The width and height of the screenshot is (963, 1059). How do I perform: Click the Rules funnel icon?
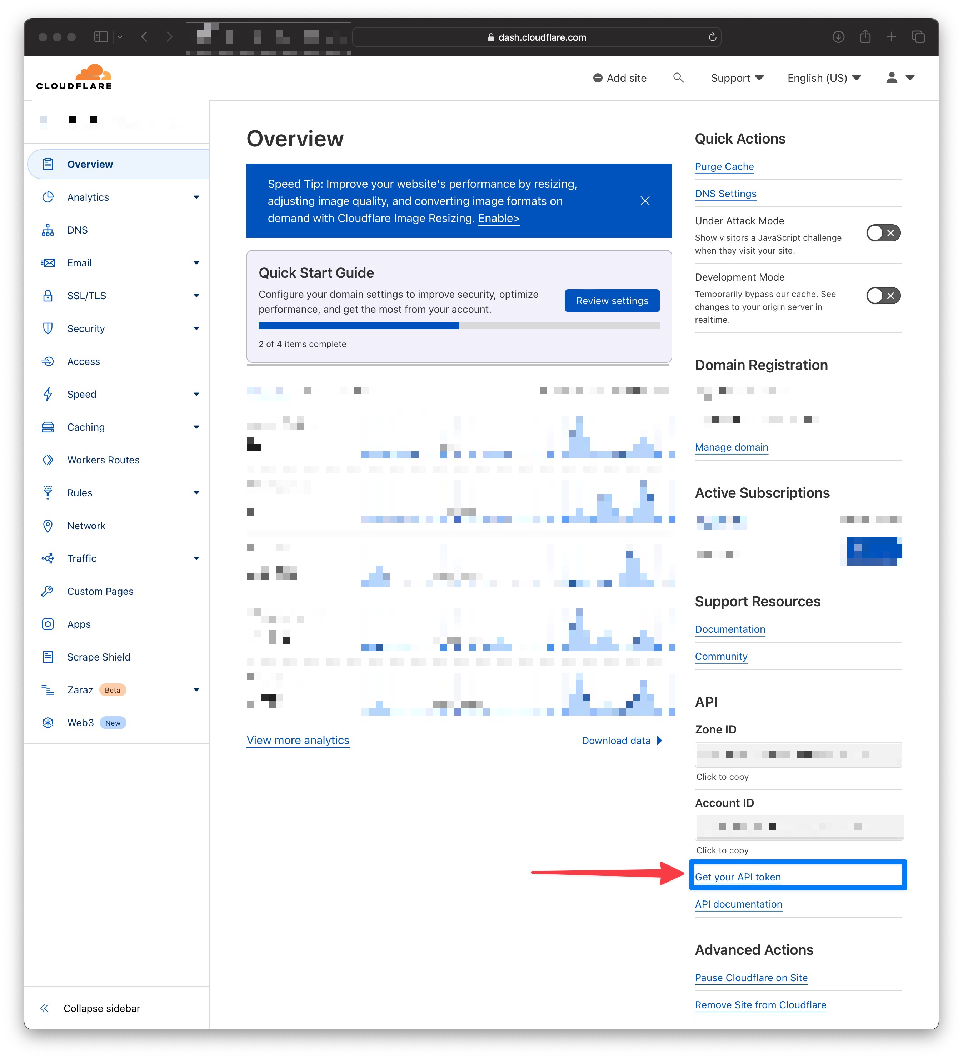click(48, 493)
